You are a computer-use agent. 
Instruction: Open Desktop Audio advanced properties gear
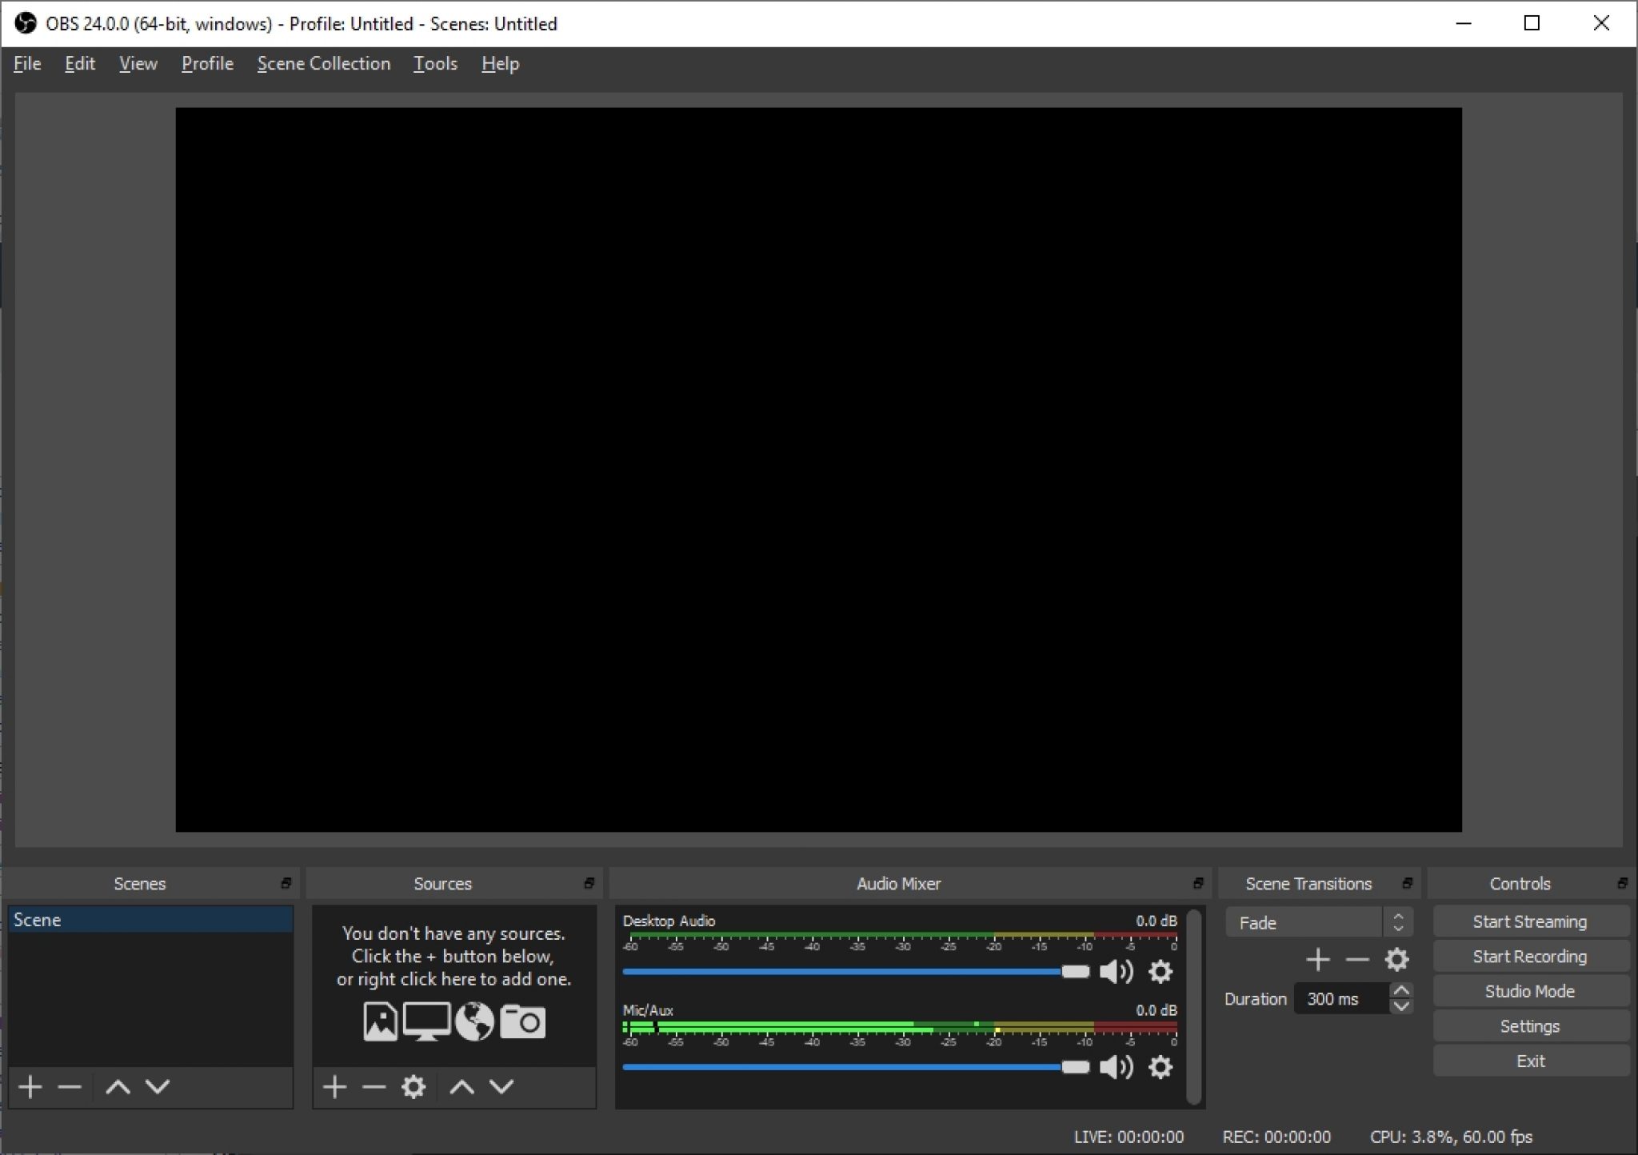coord(1161,972)
